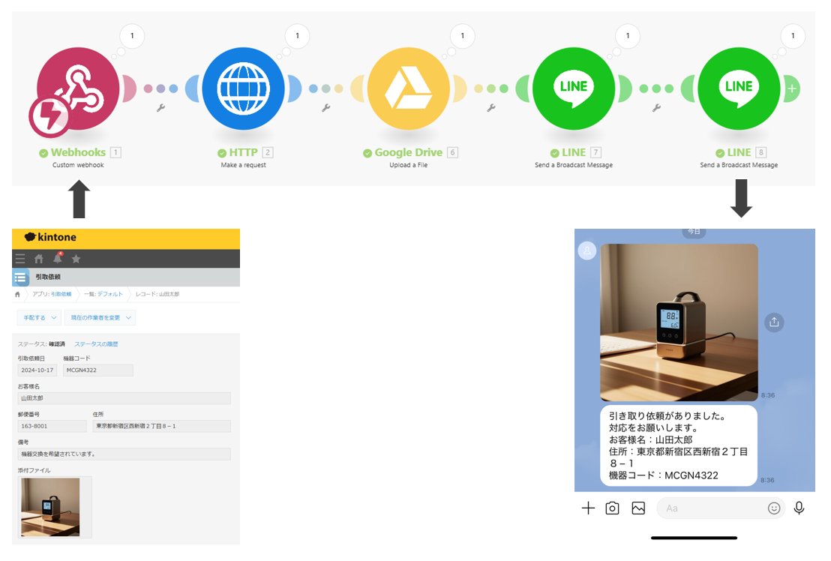Show HTTP module operation bubble
The width and height of the screenshot is (831, 561).
point(297,36)
